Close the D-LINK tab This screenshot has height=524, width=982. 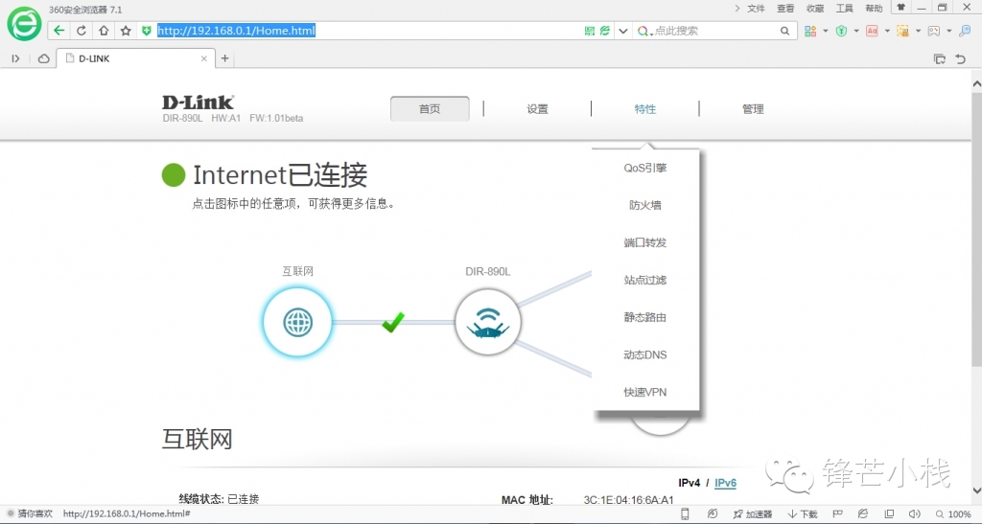coord(204,58)
